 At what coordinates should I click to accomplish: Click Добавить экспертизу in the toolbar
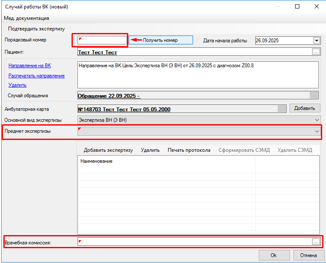pyautogui.click(x=108, y=150)
